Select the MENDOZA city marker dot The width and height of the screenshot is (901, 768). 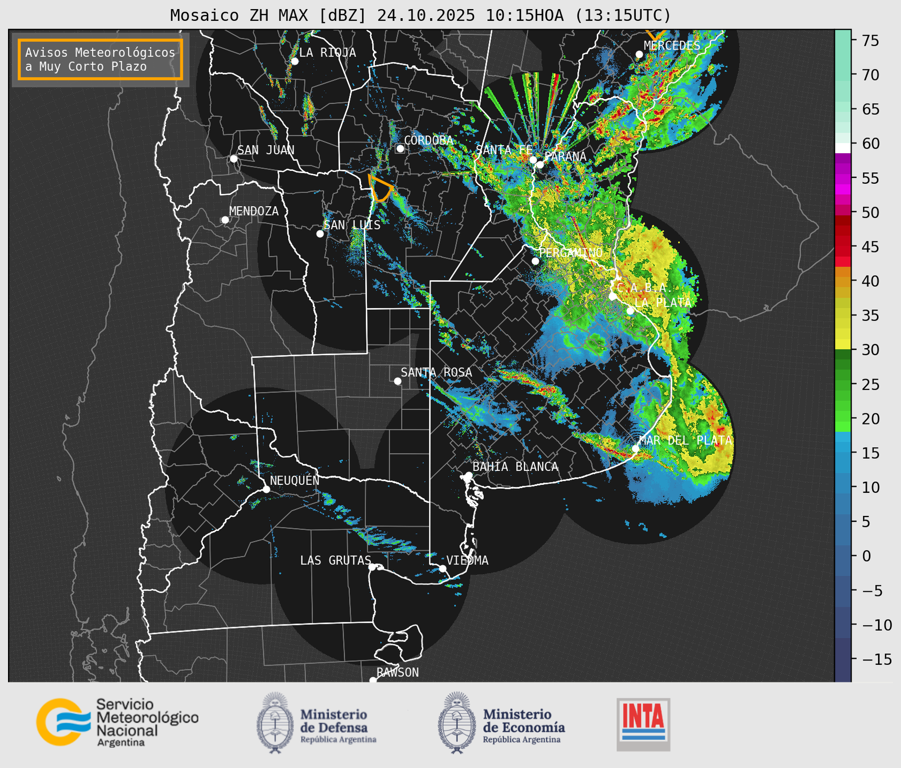tap(225, 220)
